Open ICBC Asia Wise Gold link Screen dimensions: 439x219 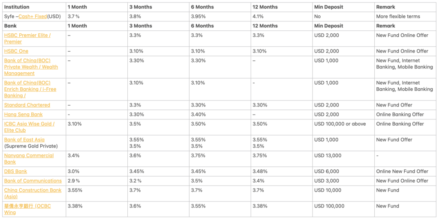click(30, 127)
